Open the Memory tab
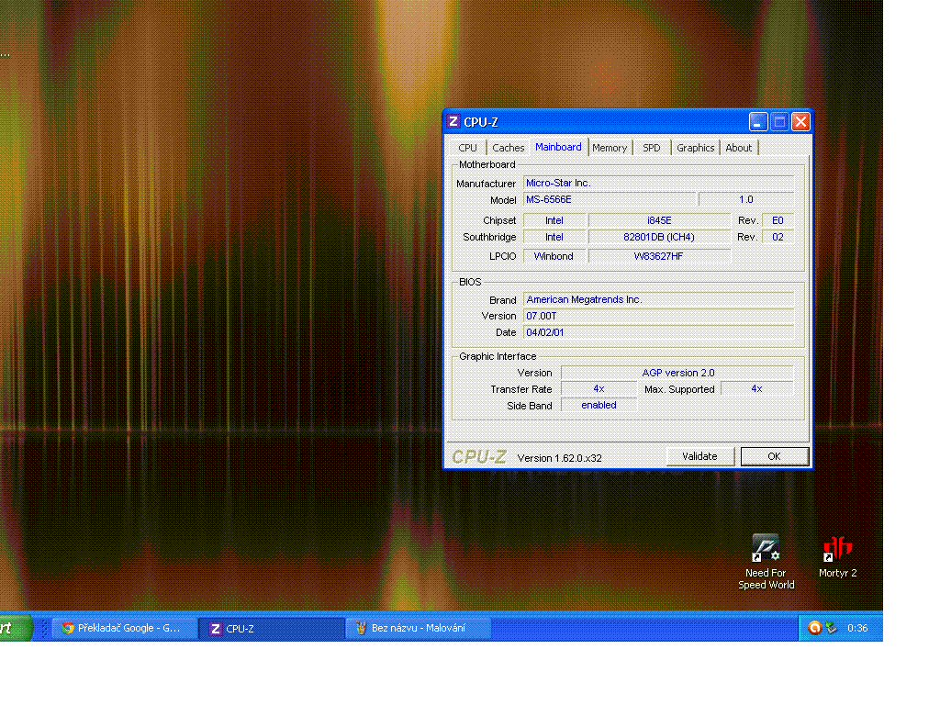Image resolution: width=940 pixels, height=705 pixels. [610, 148]
